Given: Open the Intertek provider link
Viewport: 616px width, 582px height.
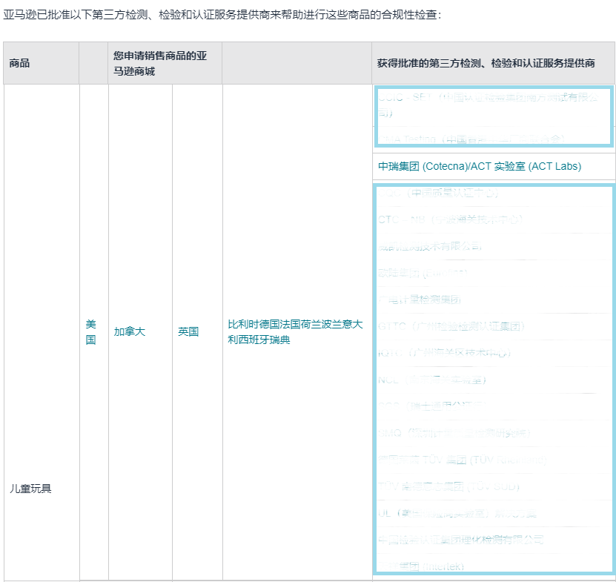Looking at the screenshot, I should point(421,566).
